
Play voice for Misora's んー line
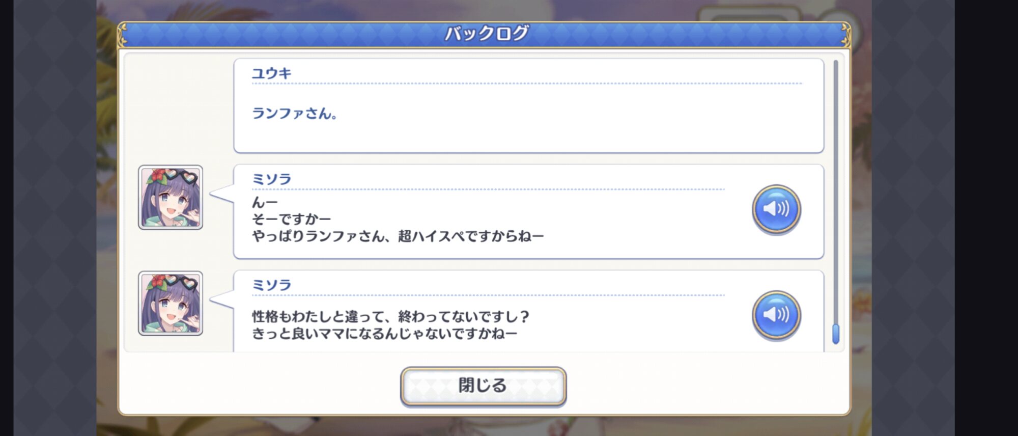776,209
